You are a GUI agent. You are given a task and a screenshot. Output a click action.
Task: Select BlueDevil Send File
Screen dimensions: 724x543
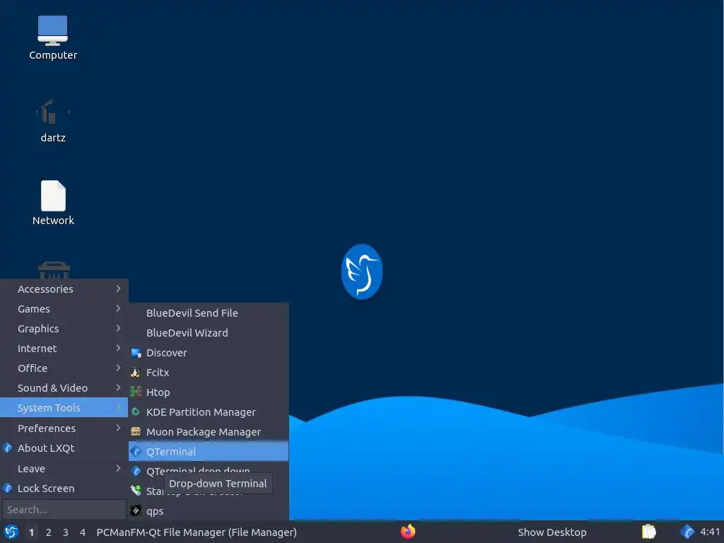209,313
